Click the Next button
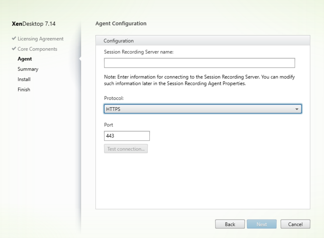Image resolution: width=324 pixels, height=238 pixels. coord(262,224)
